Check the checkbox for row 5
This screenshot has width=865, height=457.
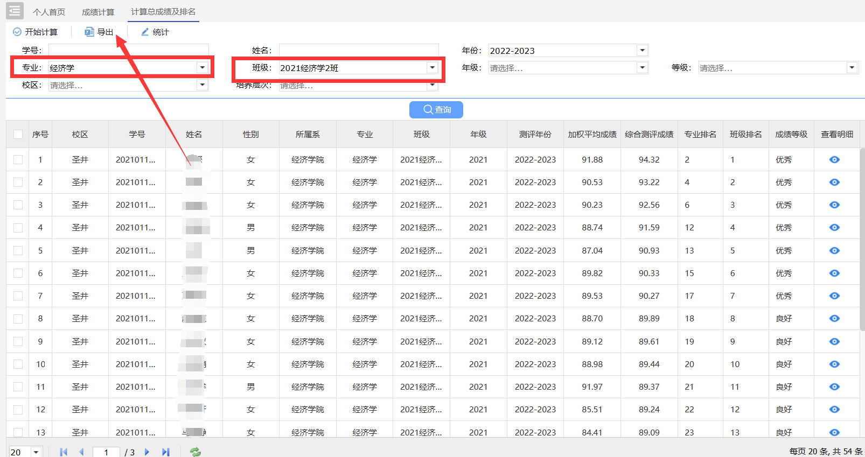click(x=18, y=250)
